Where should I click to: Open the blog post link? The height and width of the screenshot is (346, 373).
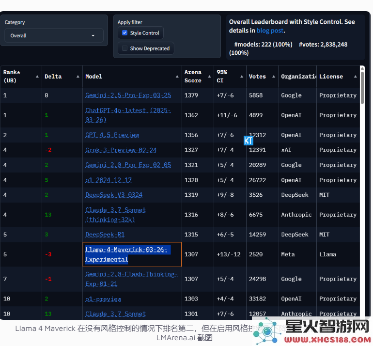270,31
